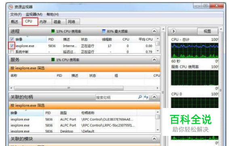230x146 pixels.
Task: Sort services by 组 column header
Action: 116,75
